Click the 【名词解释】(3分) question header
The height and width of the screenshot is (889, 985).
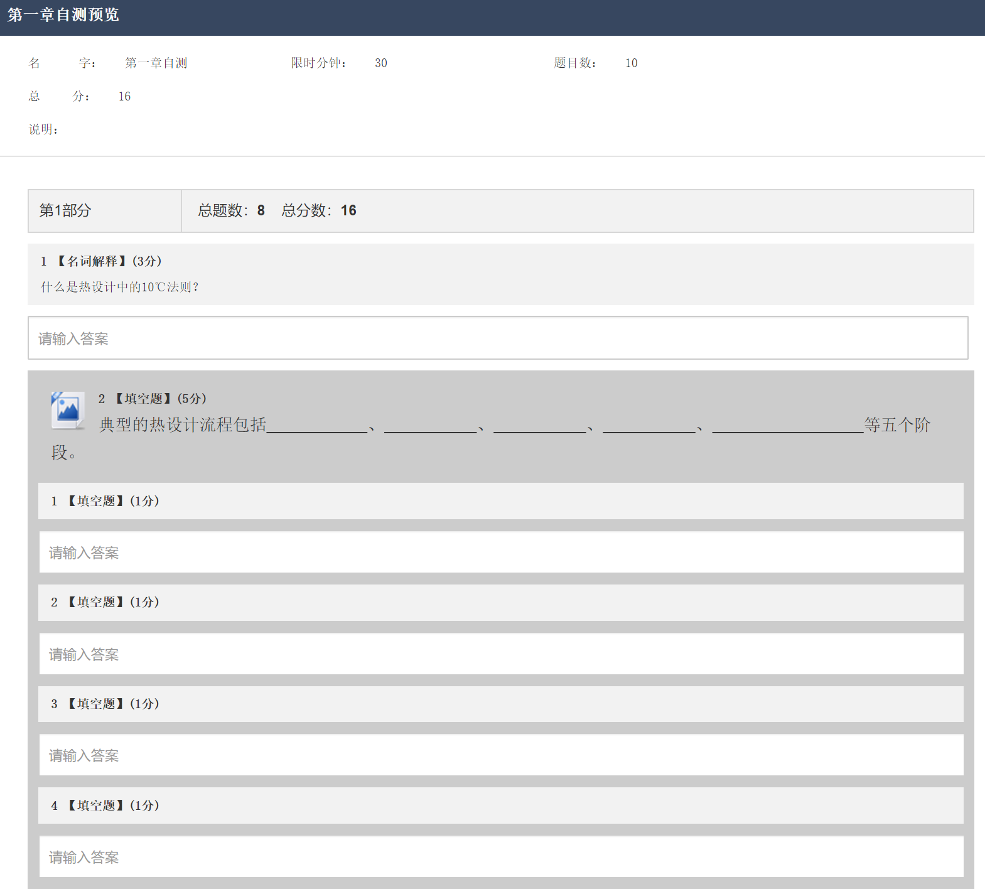click(108, 261)
